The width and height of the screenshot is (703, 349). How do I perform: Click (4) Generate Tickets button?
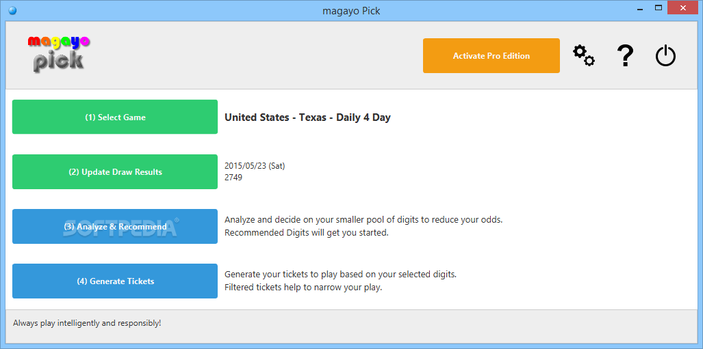115,281
